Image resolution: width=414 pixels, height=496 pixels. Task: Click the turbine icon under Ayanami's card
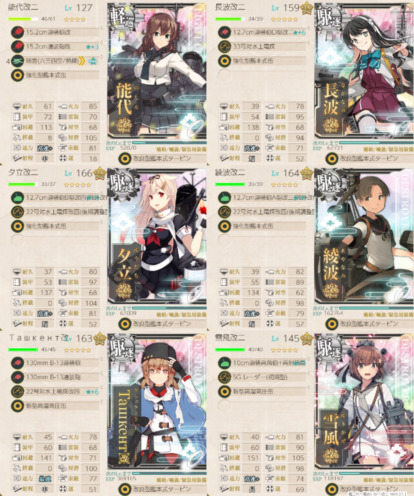[332, 324]
